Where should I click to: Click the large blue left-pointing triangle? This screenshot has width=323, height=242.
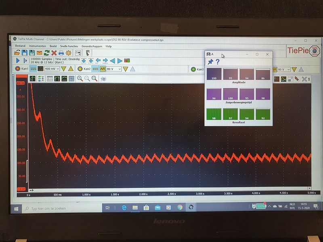pyautogui.click(x=113, y=61)
